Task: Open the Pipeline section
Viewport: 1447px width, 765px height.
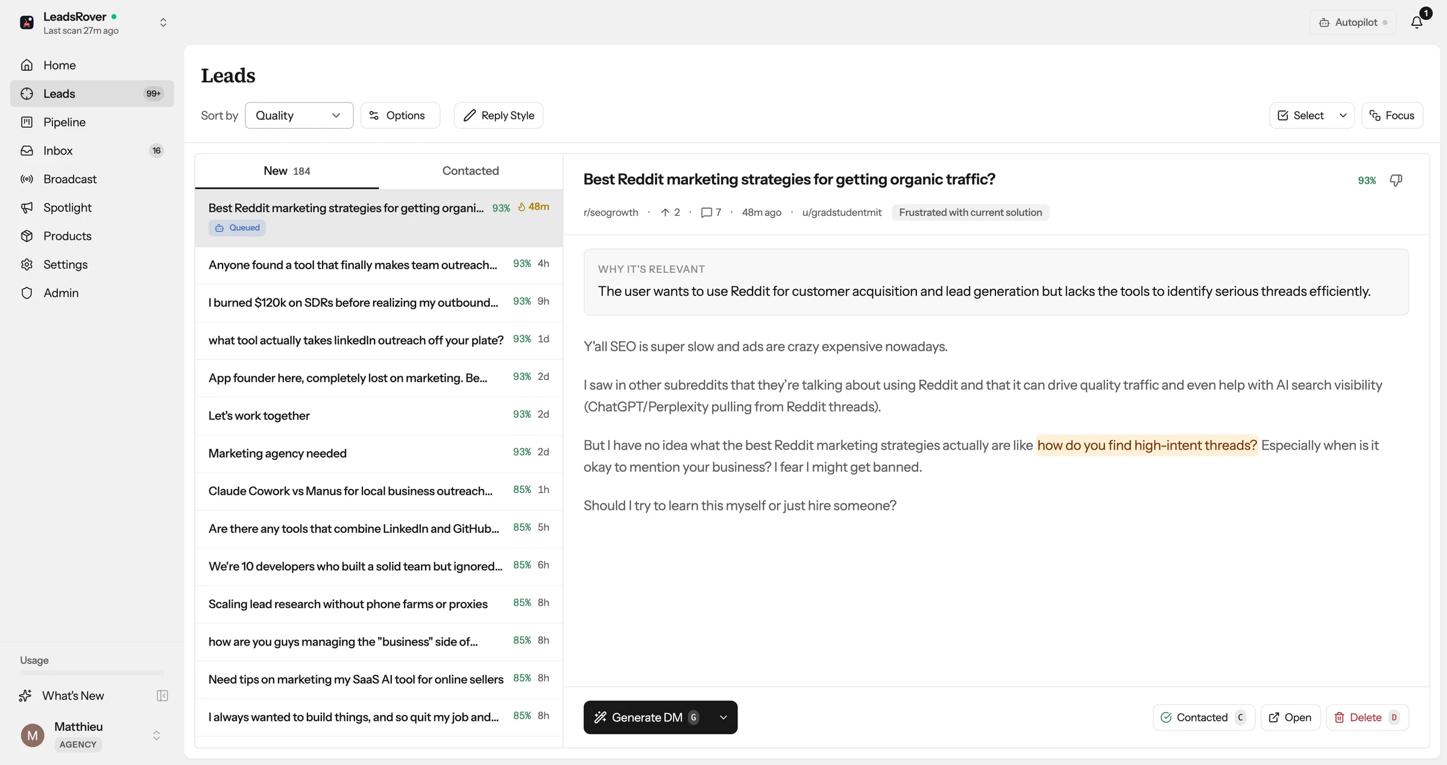Action: pos(66,122)
